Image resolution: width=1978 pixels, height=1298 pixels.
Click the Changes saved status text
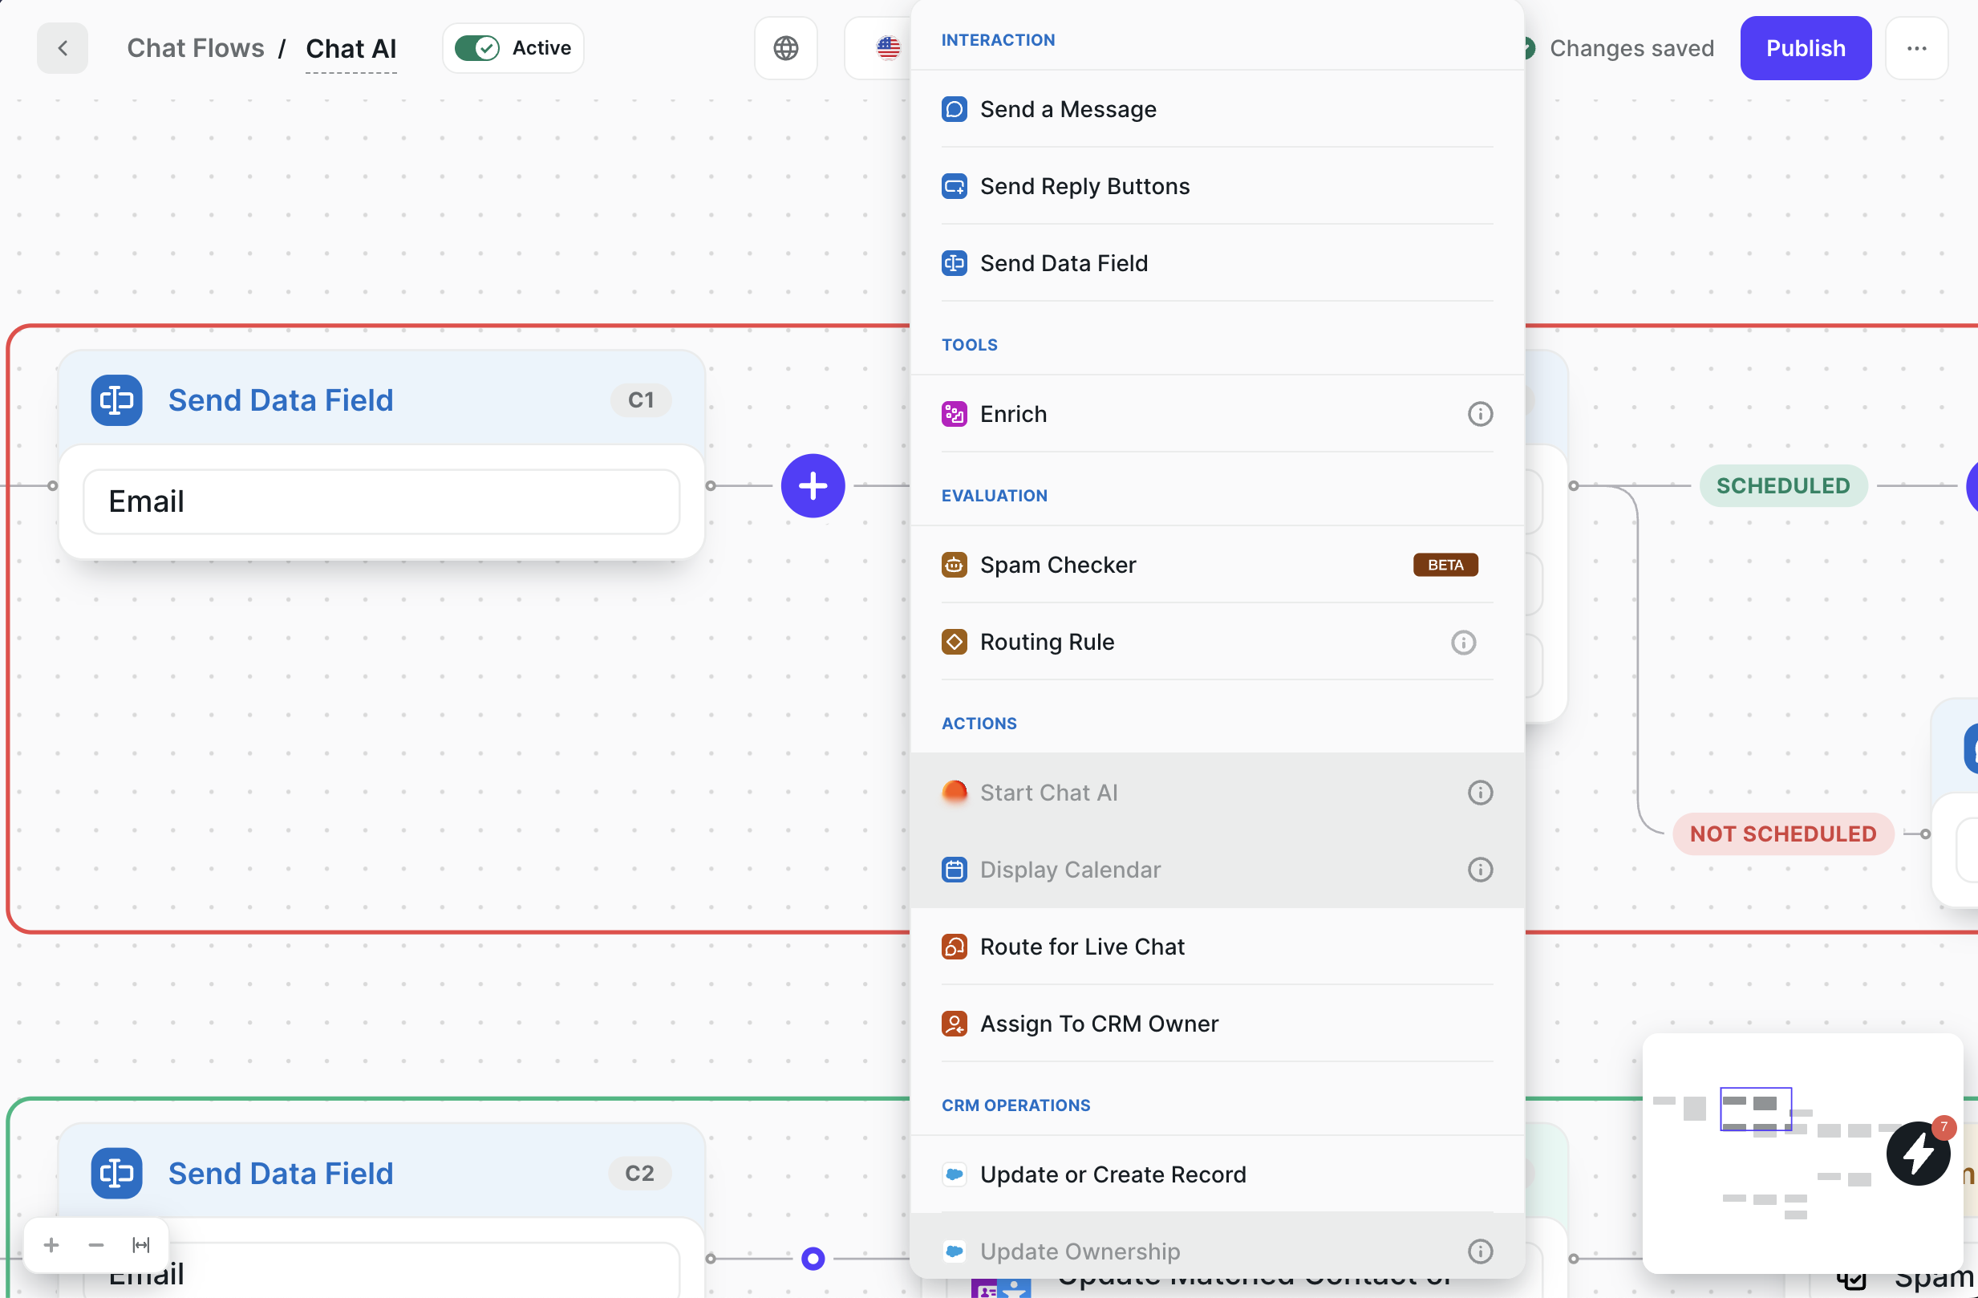coord(1631,48)
